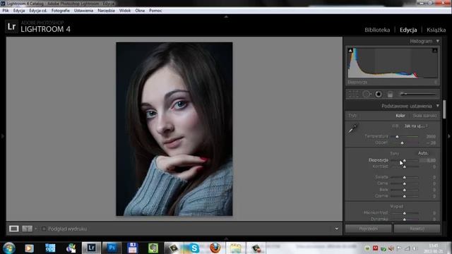Open the Okna menu

[140, 11]
